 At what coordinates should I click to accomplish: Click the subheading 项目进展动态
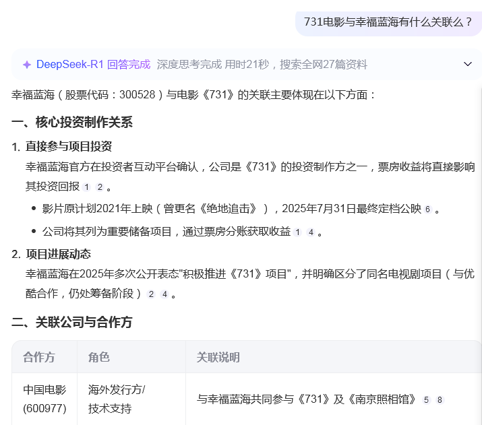click(58, 254)
